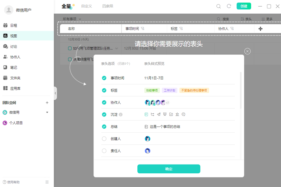Enable the 创建人 header option
281x187 pixels.
(104, 139)
